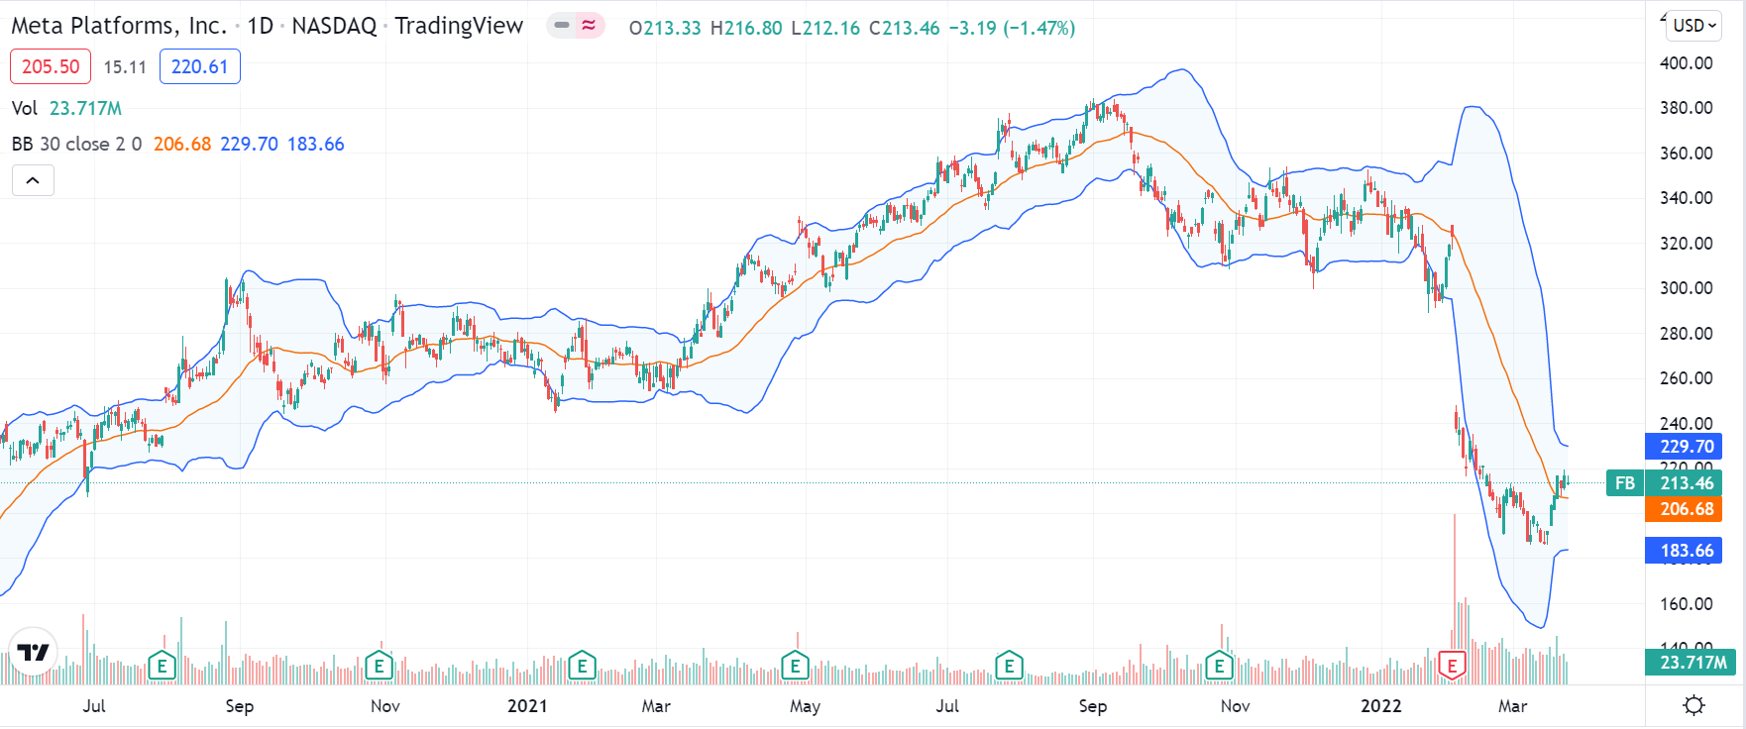The width and height of the screenshot is (1746, 729).
Task: Click the orange 206.68 legend basis value
Action: click(182, 144)
